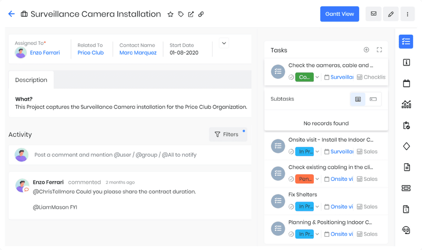Expand the project details chevron
This screenshot has height=250, width=422.
pos(224,43)
